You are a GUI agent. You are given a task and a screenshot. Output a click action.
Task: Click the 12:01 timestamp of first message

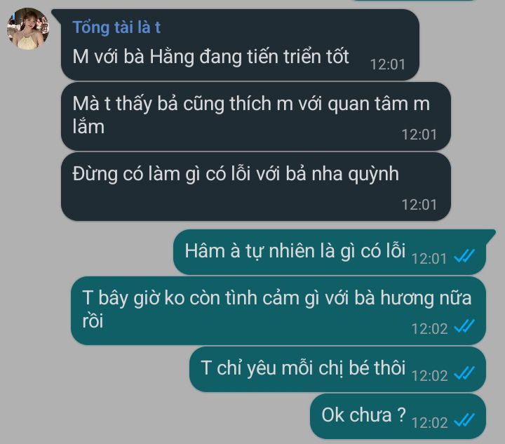pos(387,65)
